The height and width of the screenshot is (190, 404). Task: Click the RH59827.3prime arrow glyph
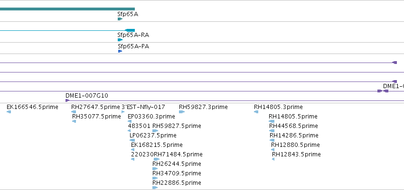pos(182,112)
